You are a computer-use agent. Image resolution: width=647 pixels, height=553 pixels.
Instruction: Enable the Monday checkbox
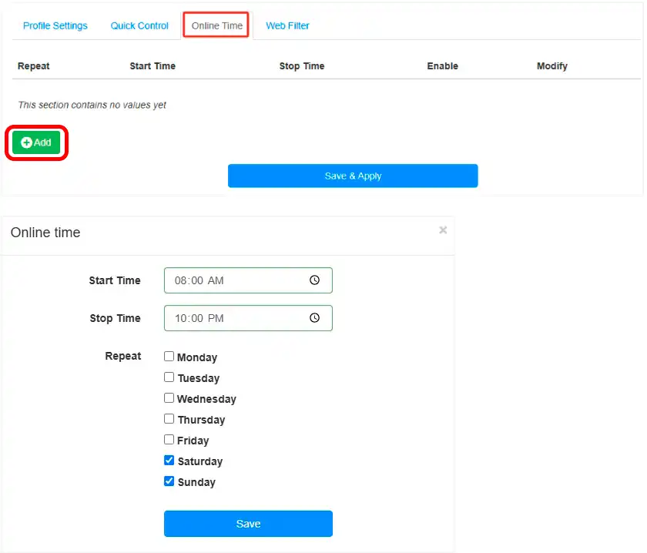[169, 357]
